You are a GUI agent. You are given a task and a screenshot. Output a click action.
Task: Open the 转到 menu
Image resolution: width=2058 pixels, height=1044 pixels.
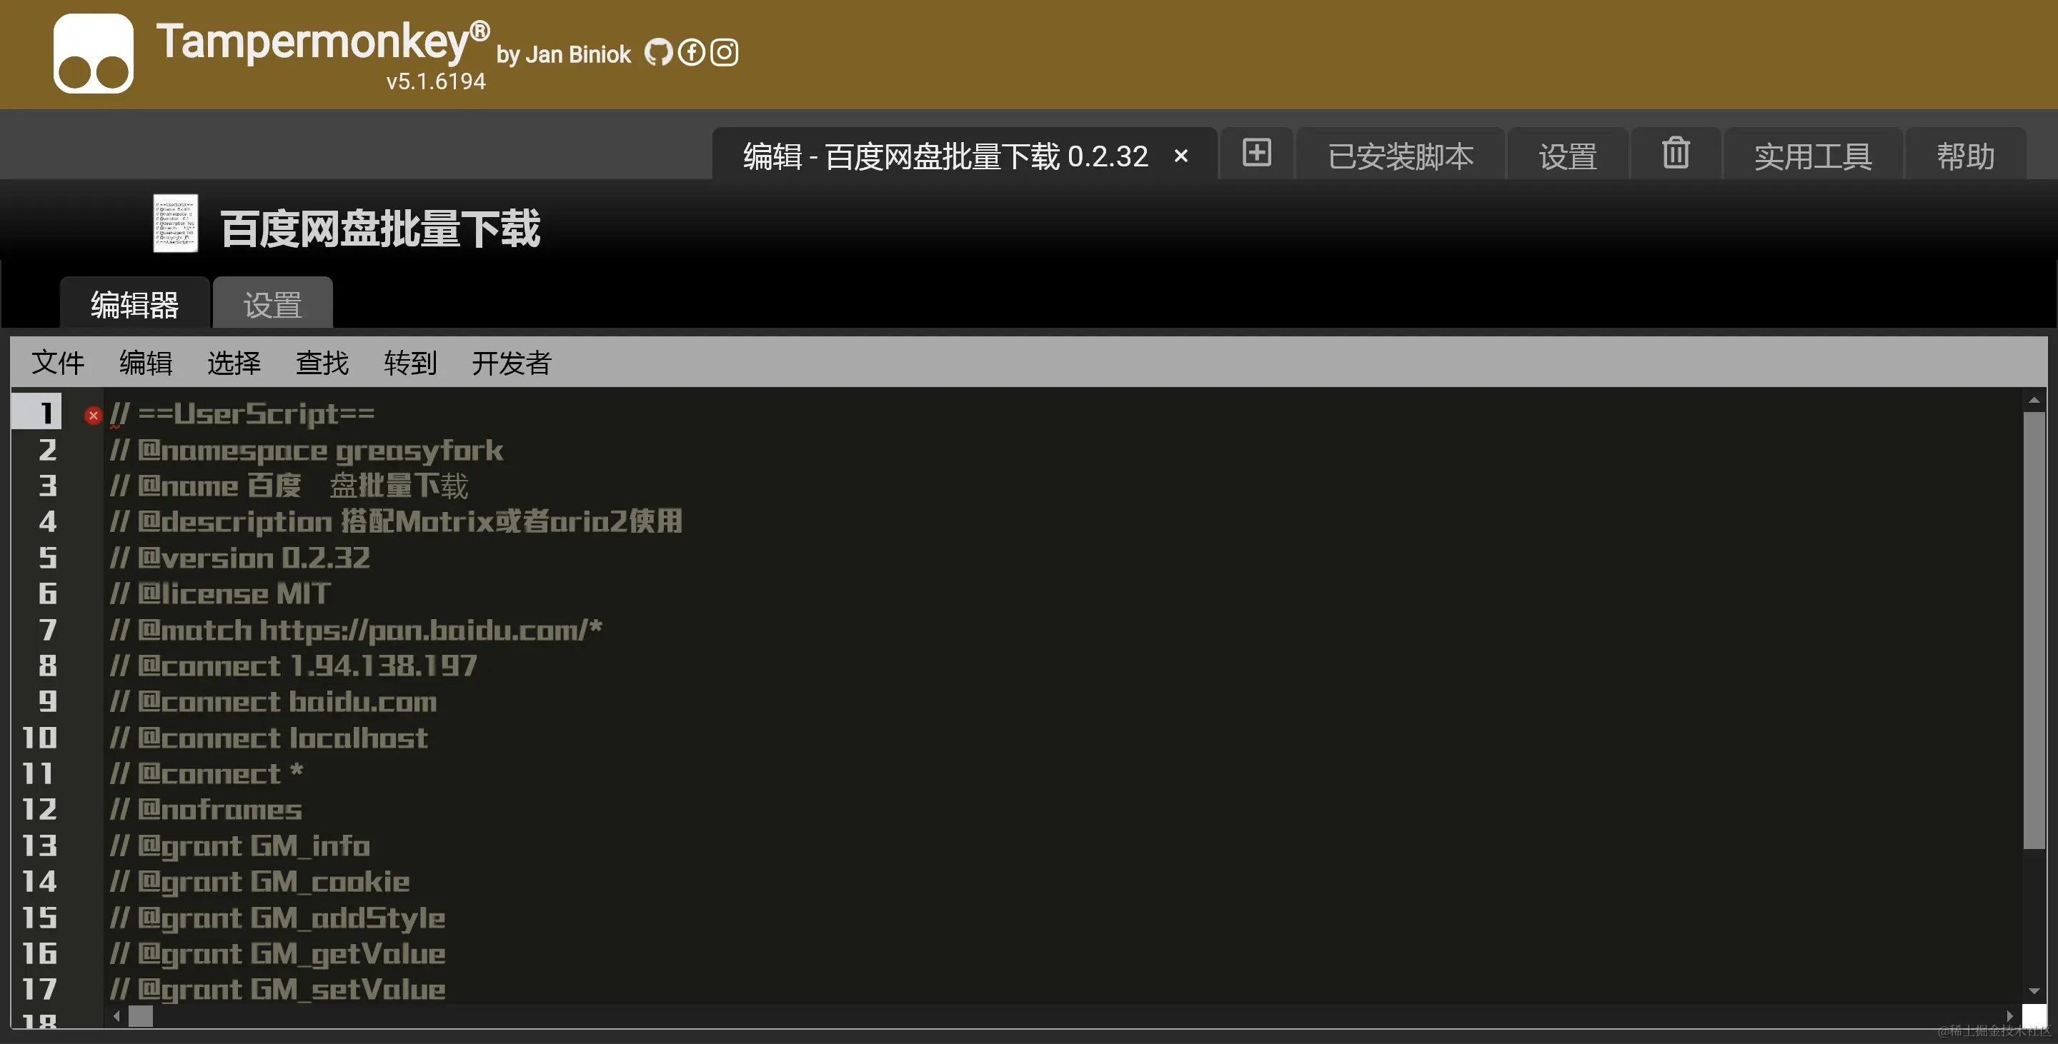tap(410, 362)
